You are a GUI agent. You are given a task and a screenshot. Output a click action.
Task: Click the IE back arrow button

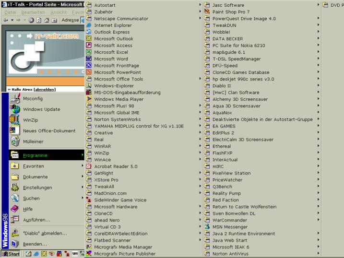pos(6,20)
